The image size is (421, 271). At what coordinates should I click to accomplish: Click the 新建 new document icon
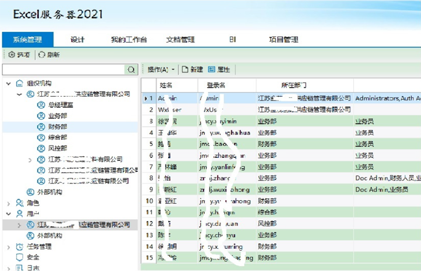pos(185,70)
